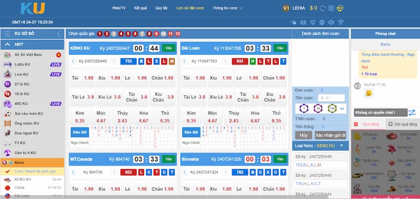Select the highlighted Keno sidebar item

(32, 163)
